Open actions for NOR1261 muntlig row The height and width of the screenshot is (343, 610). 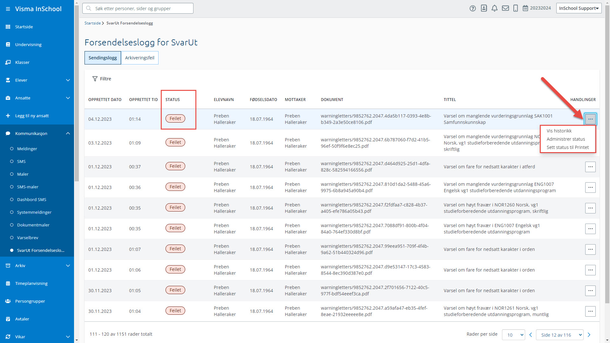[590, 311]
